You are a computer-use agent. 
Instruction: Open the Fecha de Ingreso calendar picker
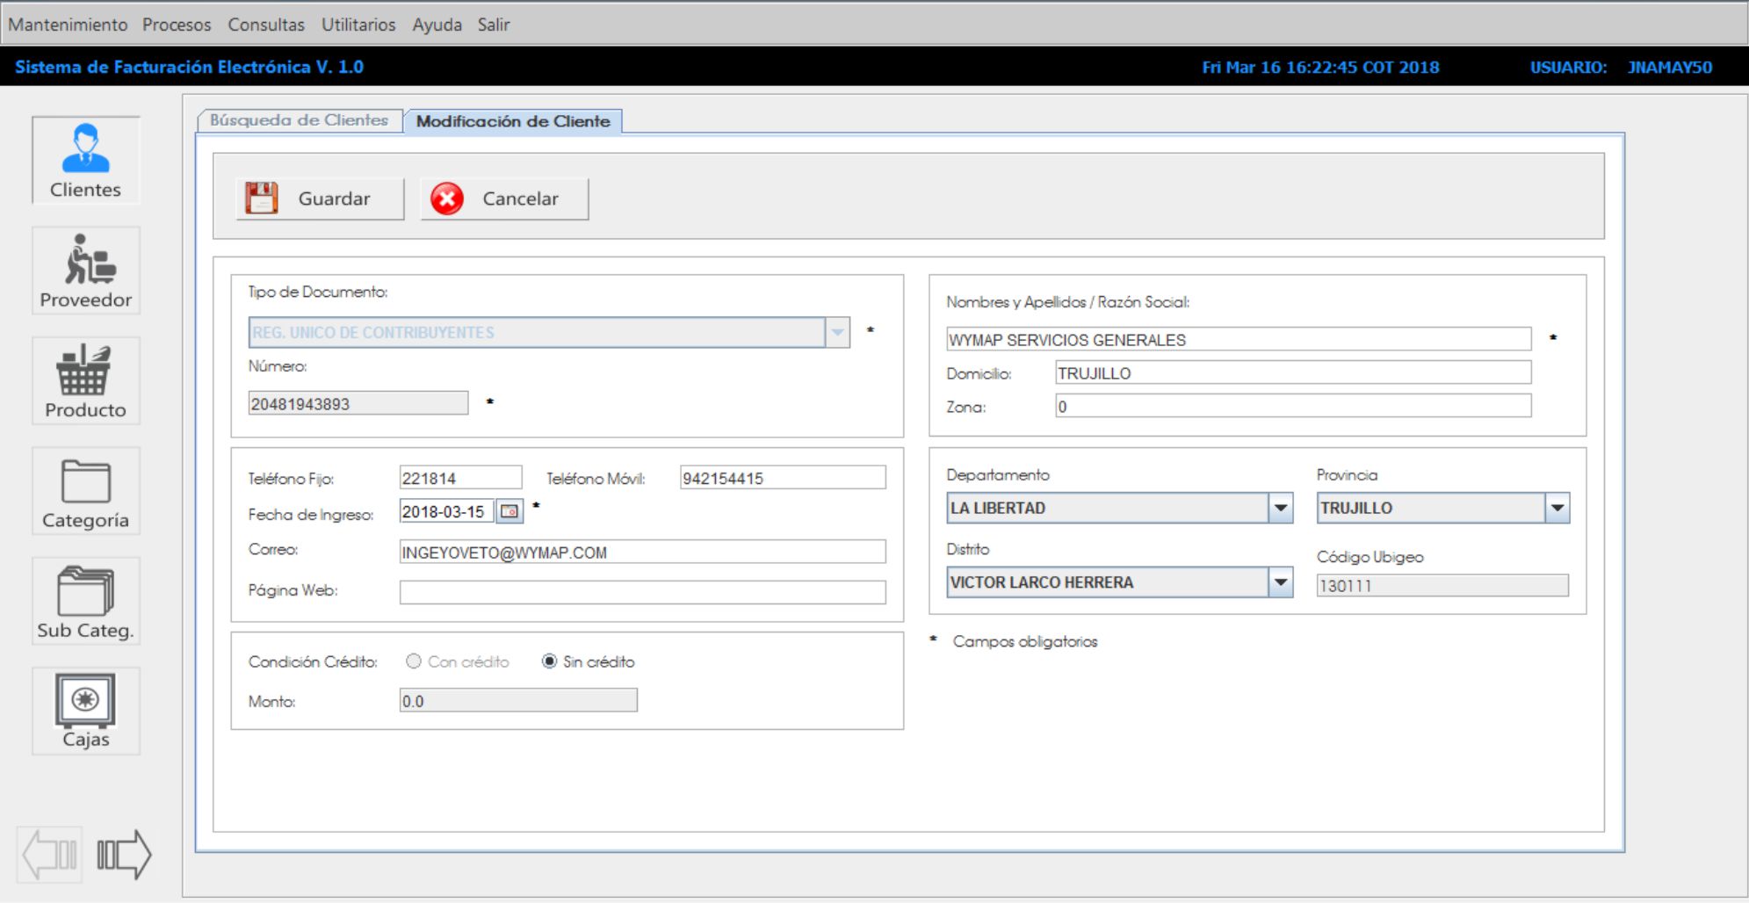510,511
